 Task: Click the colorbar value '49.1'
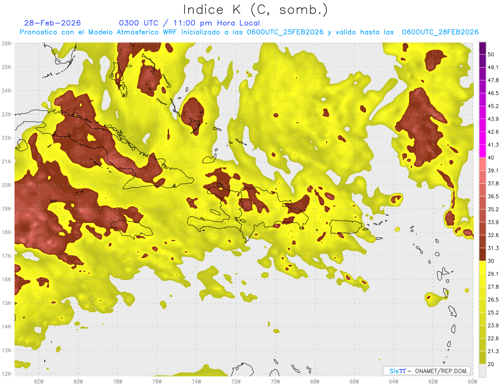[x=493, y=67]
